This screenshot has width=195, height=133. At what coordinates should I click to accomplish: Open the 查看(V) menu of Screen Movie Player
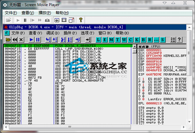click(28, 13)
